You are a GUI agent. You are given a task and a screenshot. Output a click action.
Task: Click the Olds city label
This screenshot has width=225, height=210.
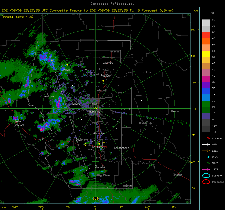click(95, 104)
